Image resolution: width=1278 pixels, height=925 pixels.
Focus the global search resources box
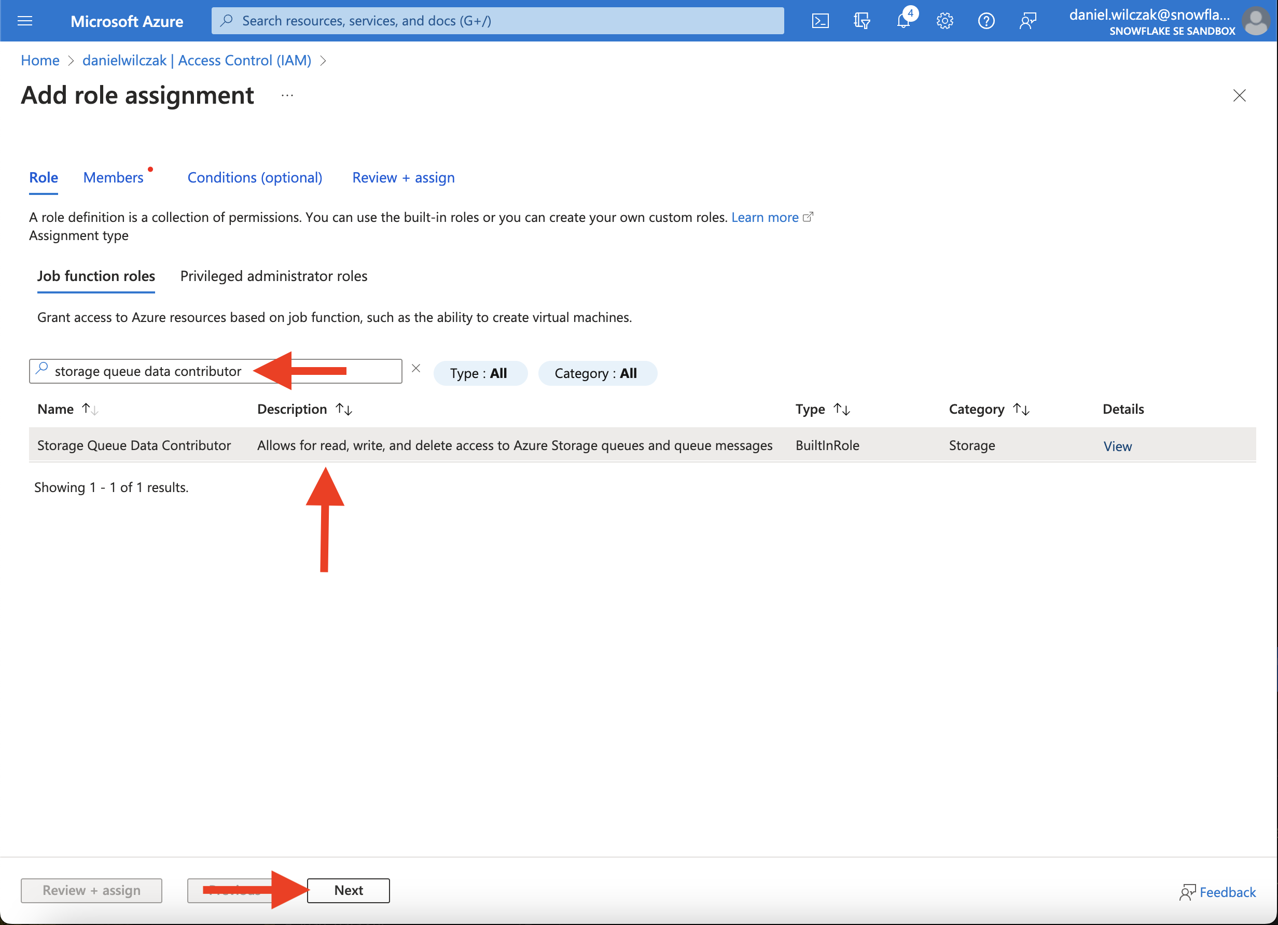pos(497,21)
